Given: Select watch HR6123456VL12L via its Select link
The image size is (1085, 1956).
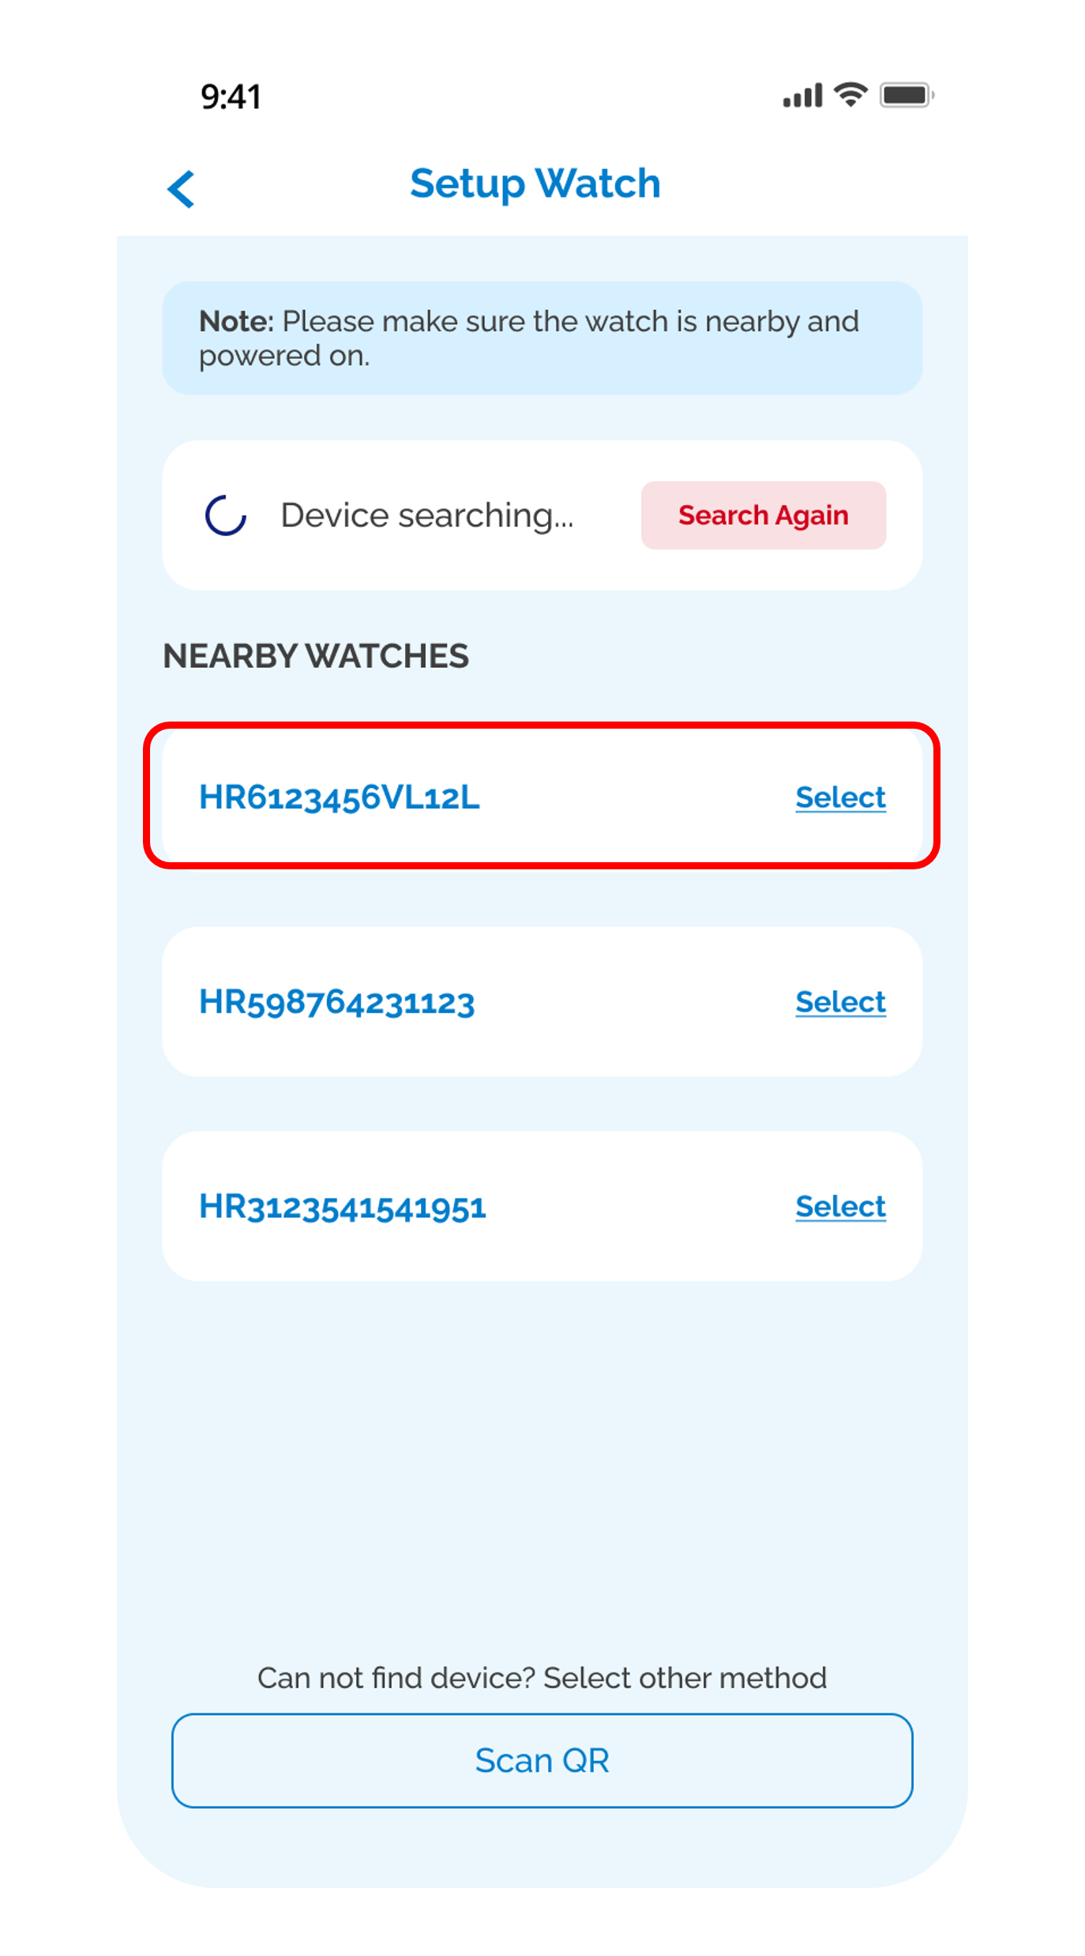Looking at the screenshot, I should click(840, 797).
